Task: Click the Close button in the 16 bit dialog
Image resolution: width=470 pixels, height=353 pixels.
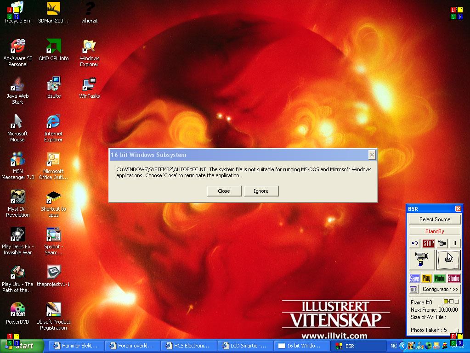Action: coord(224,191)
